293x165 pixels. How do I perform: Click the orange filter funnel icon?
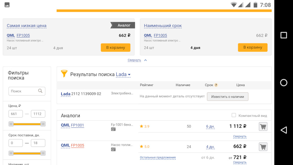[x=64, y=74]
